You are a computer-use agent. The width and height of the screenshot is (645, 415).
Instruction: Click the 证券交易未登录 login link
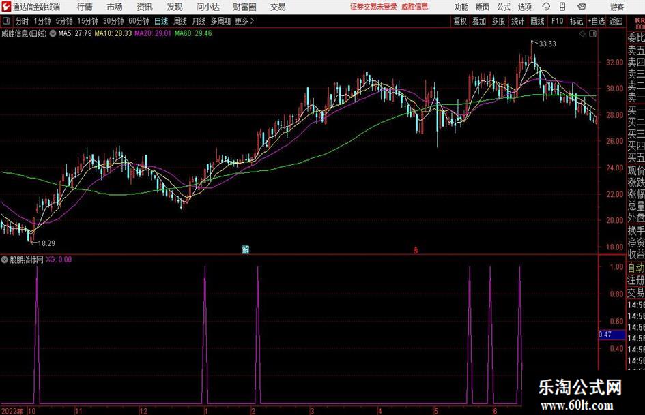373,7
